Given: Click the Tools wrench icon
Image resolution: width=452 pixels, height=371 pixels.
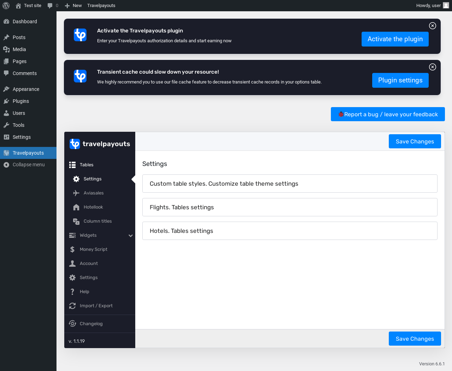Looking at the screenshot, I should coord(6,125).
